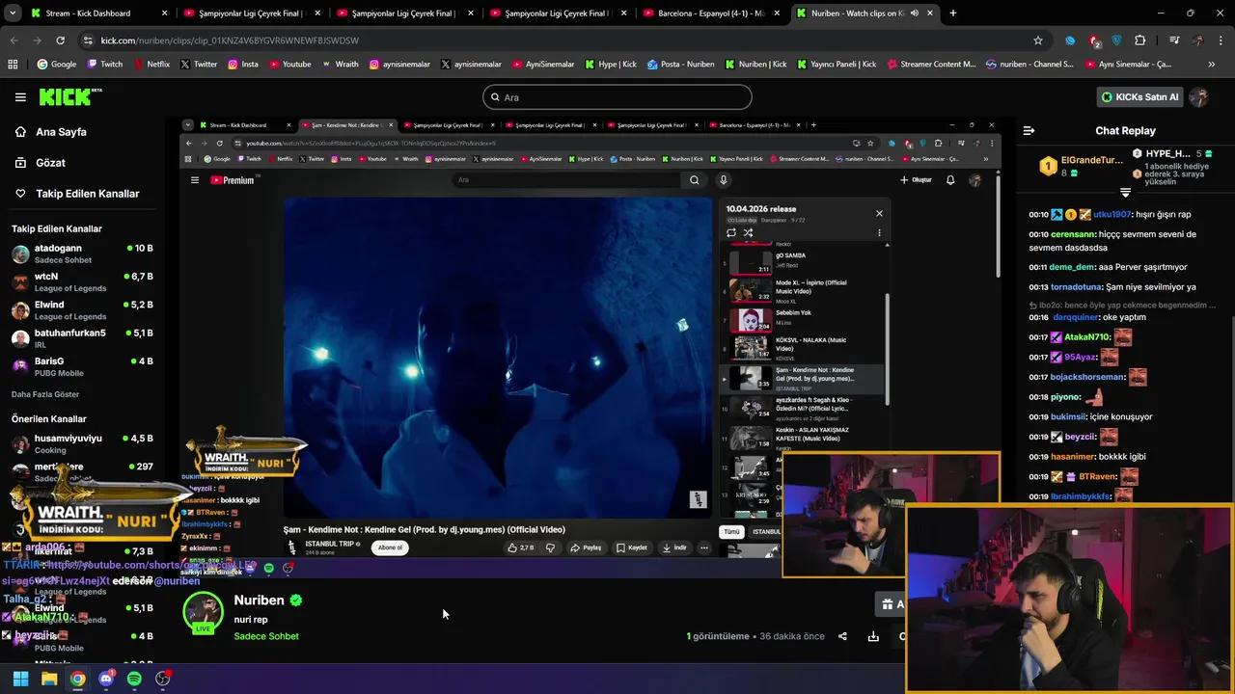Download the clip with download icon
Image resolution: width=1235 pixels, height=694 pixels.
coord(873,636)
